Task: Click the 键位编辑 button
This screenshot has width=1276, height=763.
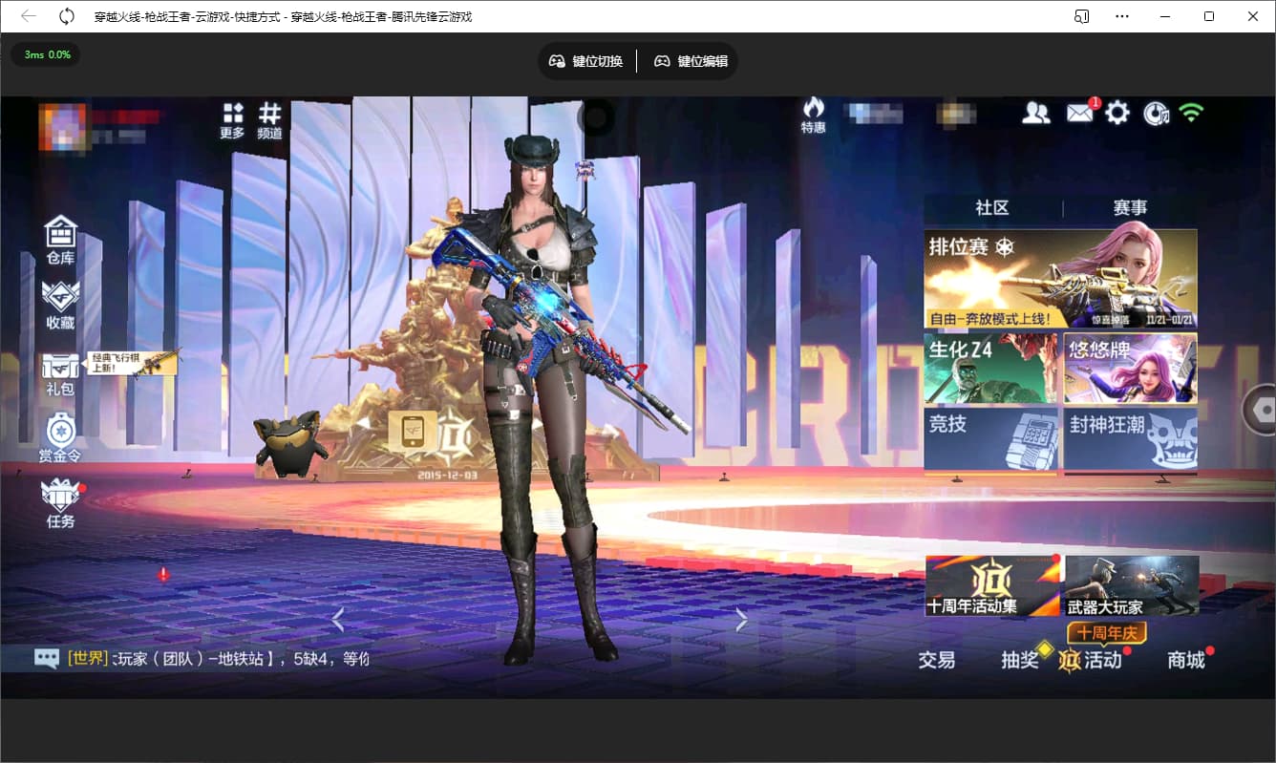Action: click(x=691, y=61)
